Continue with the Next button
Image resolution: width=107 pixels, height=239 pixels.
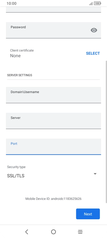point(88,214)
